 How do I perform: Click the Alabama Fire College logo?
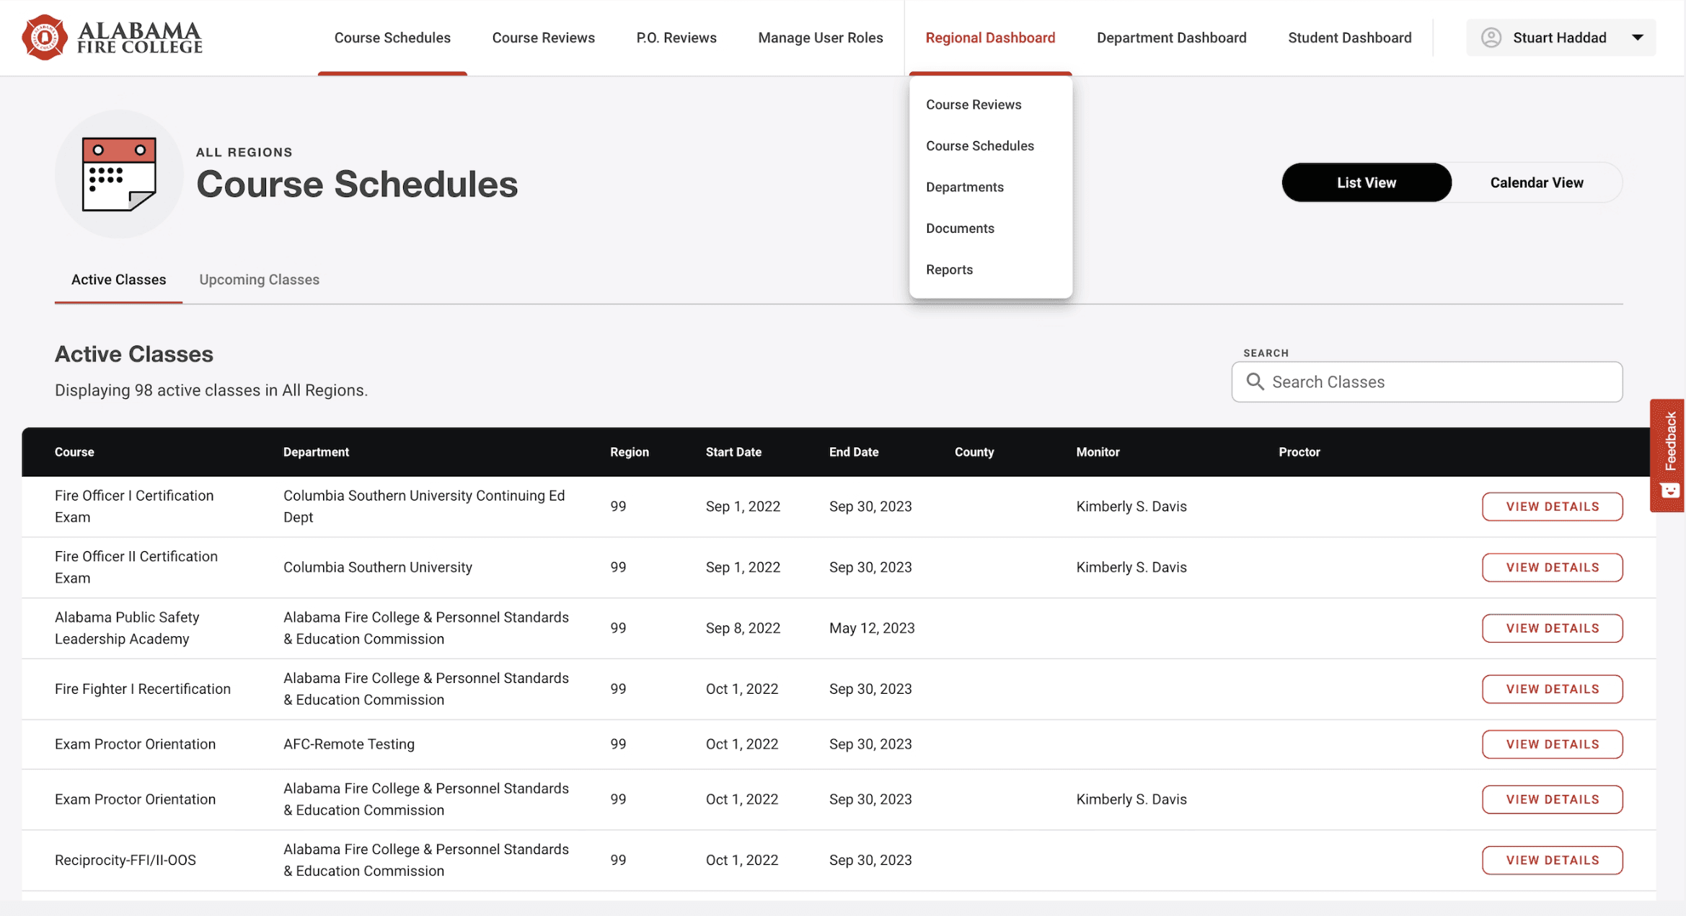click(112, 38)
